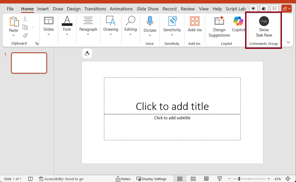The width and height of the screenshot is (296, 182).
Task: Toggle the Comments pane
Action: point(274,8)
